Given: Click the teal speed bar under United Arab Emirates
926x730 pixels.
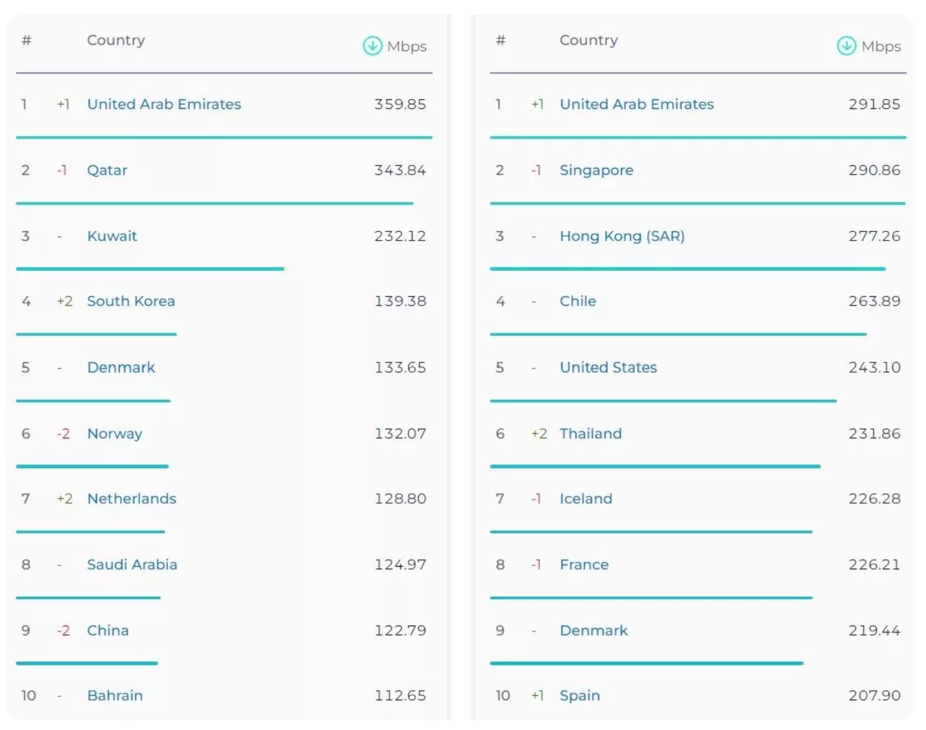Looking at the screenshot, I should 224,137.
